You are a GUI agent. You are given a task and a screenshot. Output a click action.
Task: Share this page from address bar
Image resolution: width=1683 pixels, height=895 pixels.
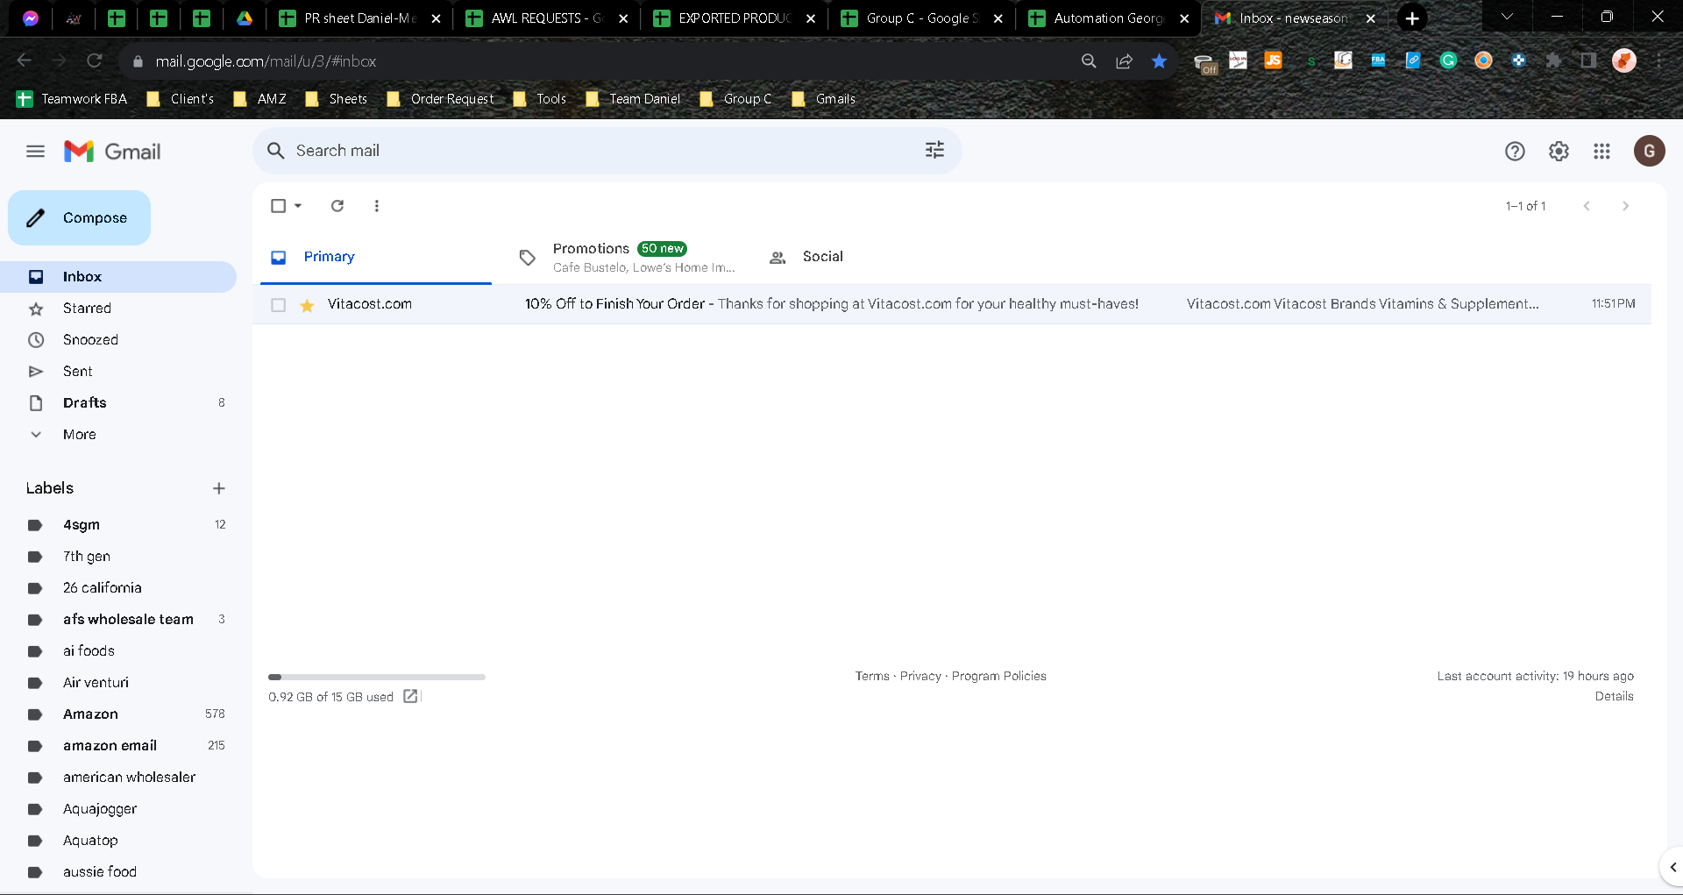tap(1124, 60)
